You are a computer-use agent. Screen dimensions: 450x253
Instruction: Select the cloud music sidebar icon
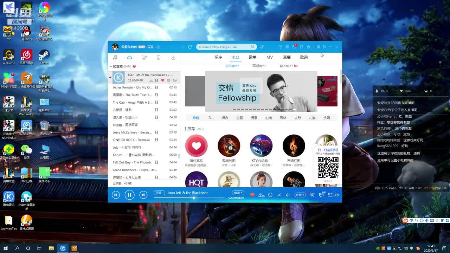coord(129,57)
